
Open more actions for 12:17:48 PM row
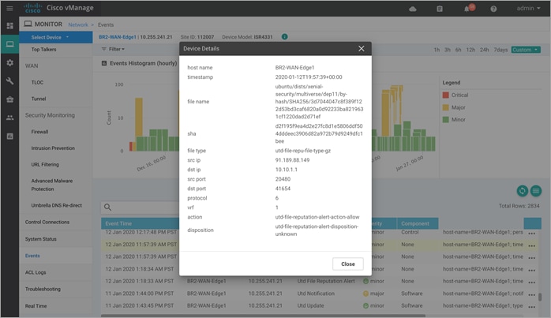tap(532, 233)
